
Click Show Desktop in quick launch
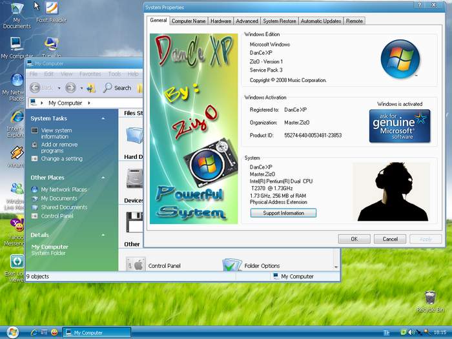click(x=44, y=333)
